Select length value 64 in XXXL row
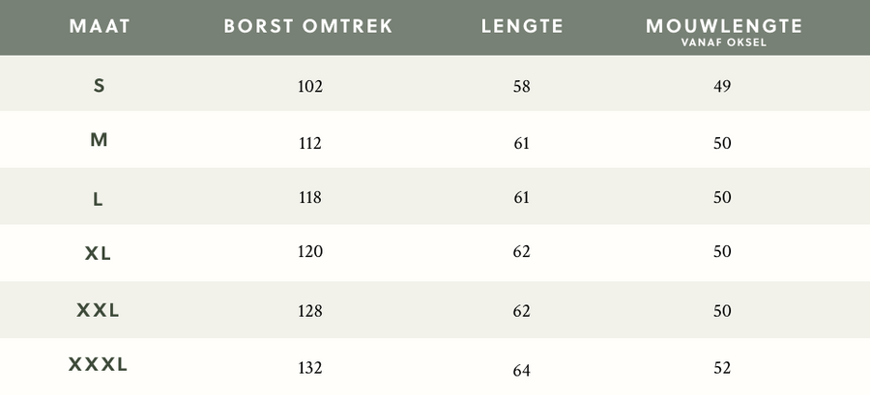The width and height of the screenshot is (870, 395). click(522, 371)
